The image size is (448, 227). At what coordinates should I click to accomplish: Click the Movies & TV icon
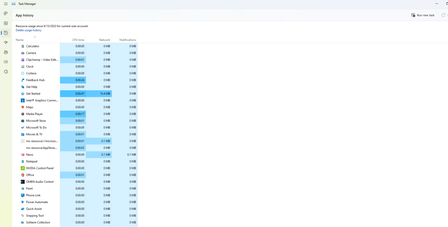point(23,135)
